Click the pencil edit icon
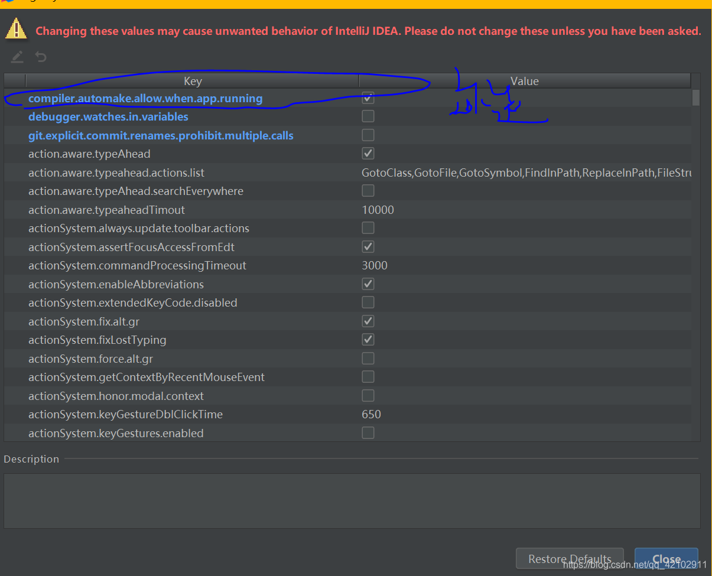The height and width of the screenshot is (576, 712). 17,57
